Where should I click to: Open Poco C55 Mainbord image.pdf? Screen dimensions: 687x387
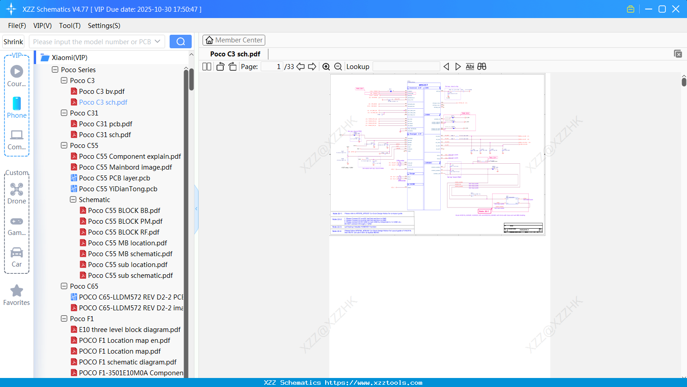(125, 167)
